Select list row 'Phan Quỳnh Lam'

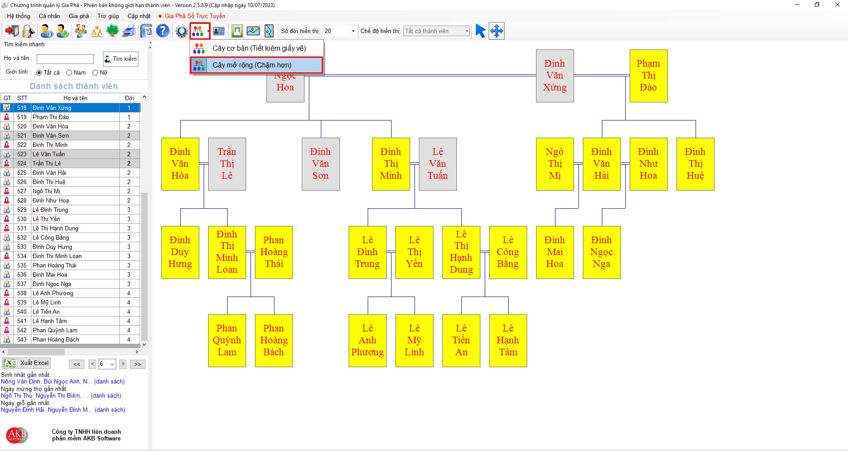pyautogui.click(x=70, y=330)
